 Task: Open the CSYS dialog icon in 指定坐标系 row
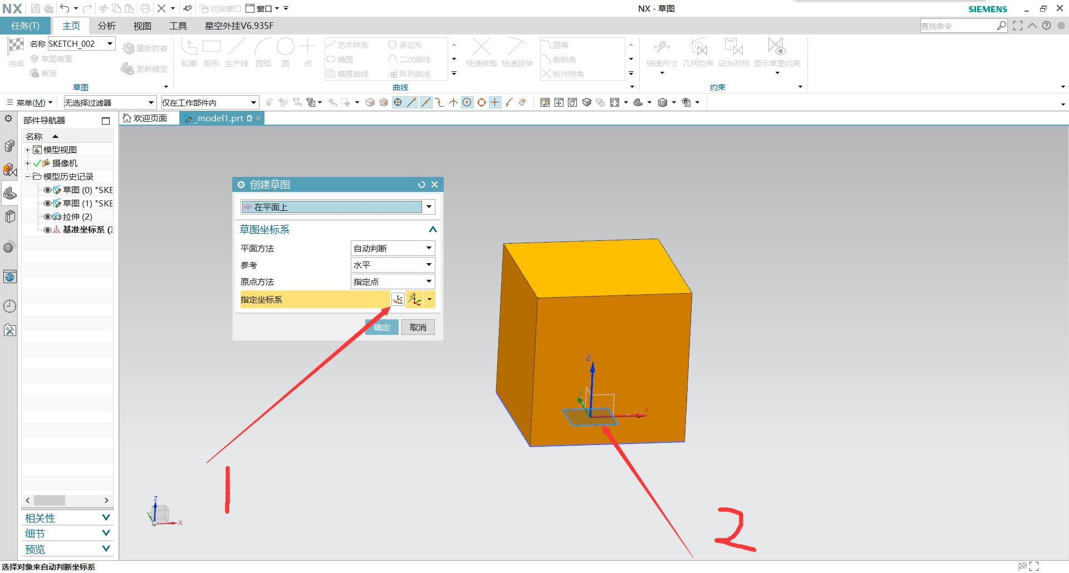click(398, 299)
